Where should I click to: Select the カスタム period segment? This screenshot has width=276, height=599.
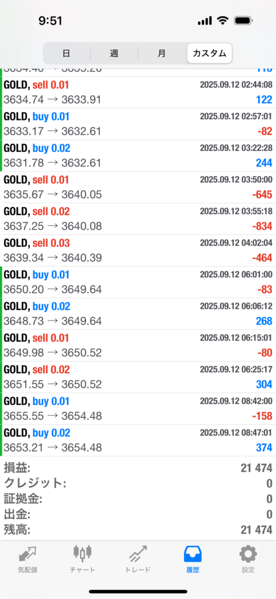pos(209,53)
